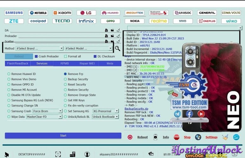Enable the Format all checkbox
Viewport: 245px width, 158px height.
[65, 57]
